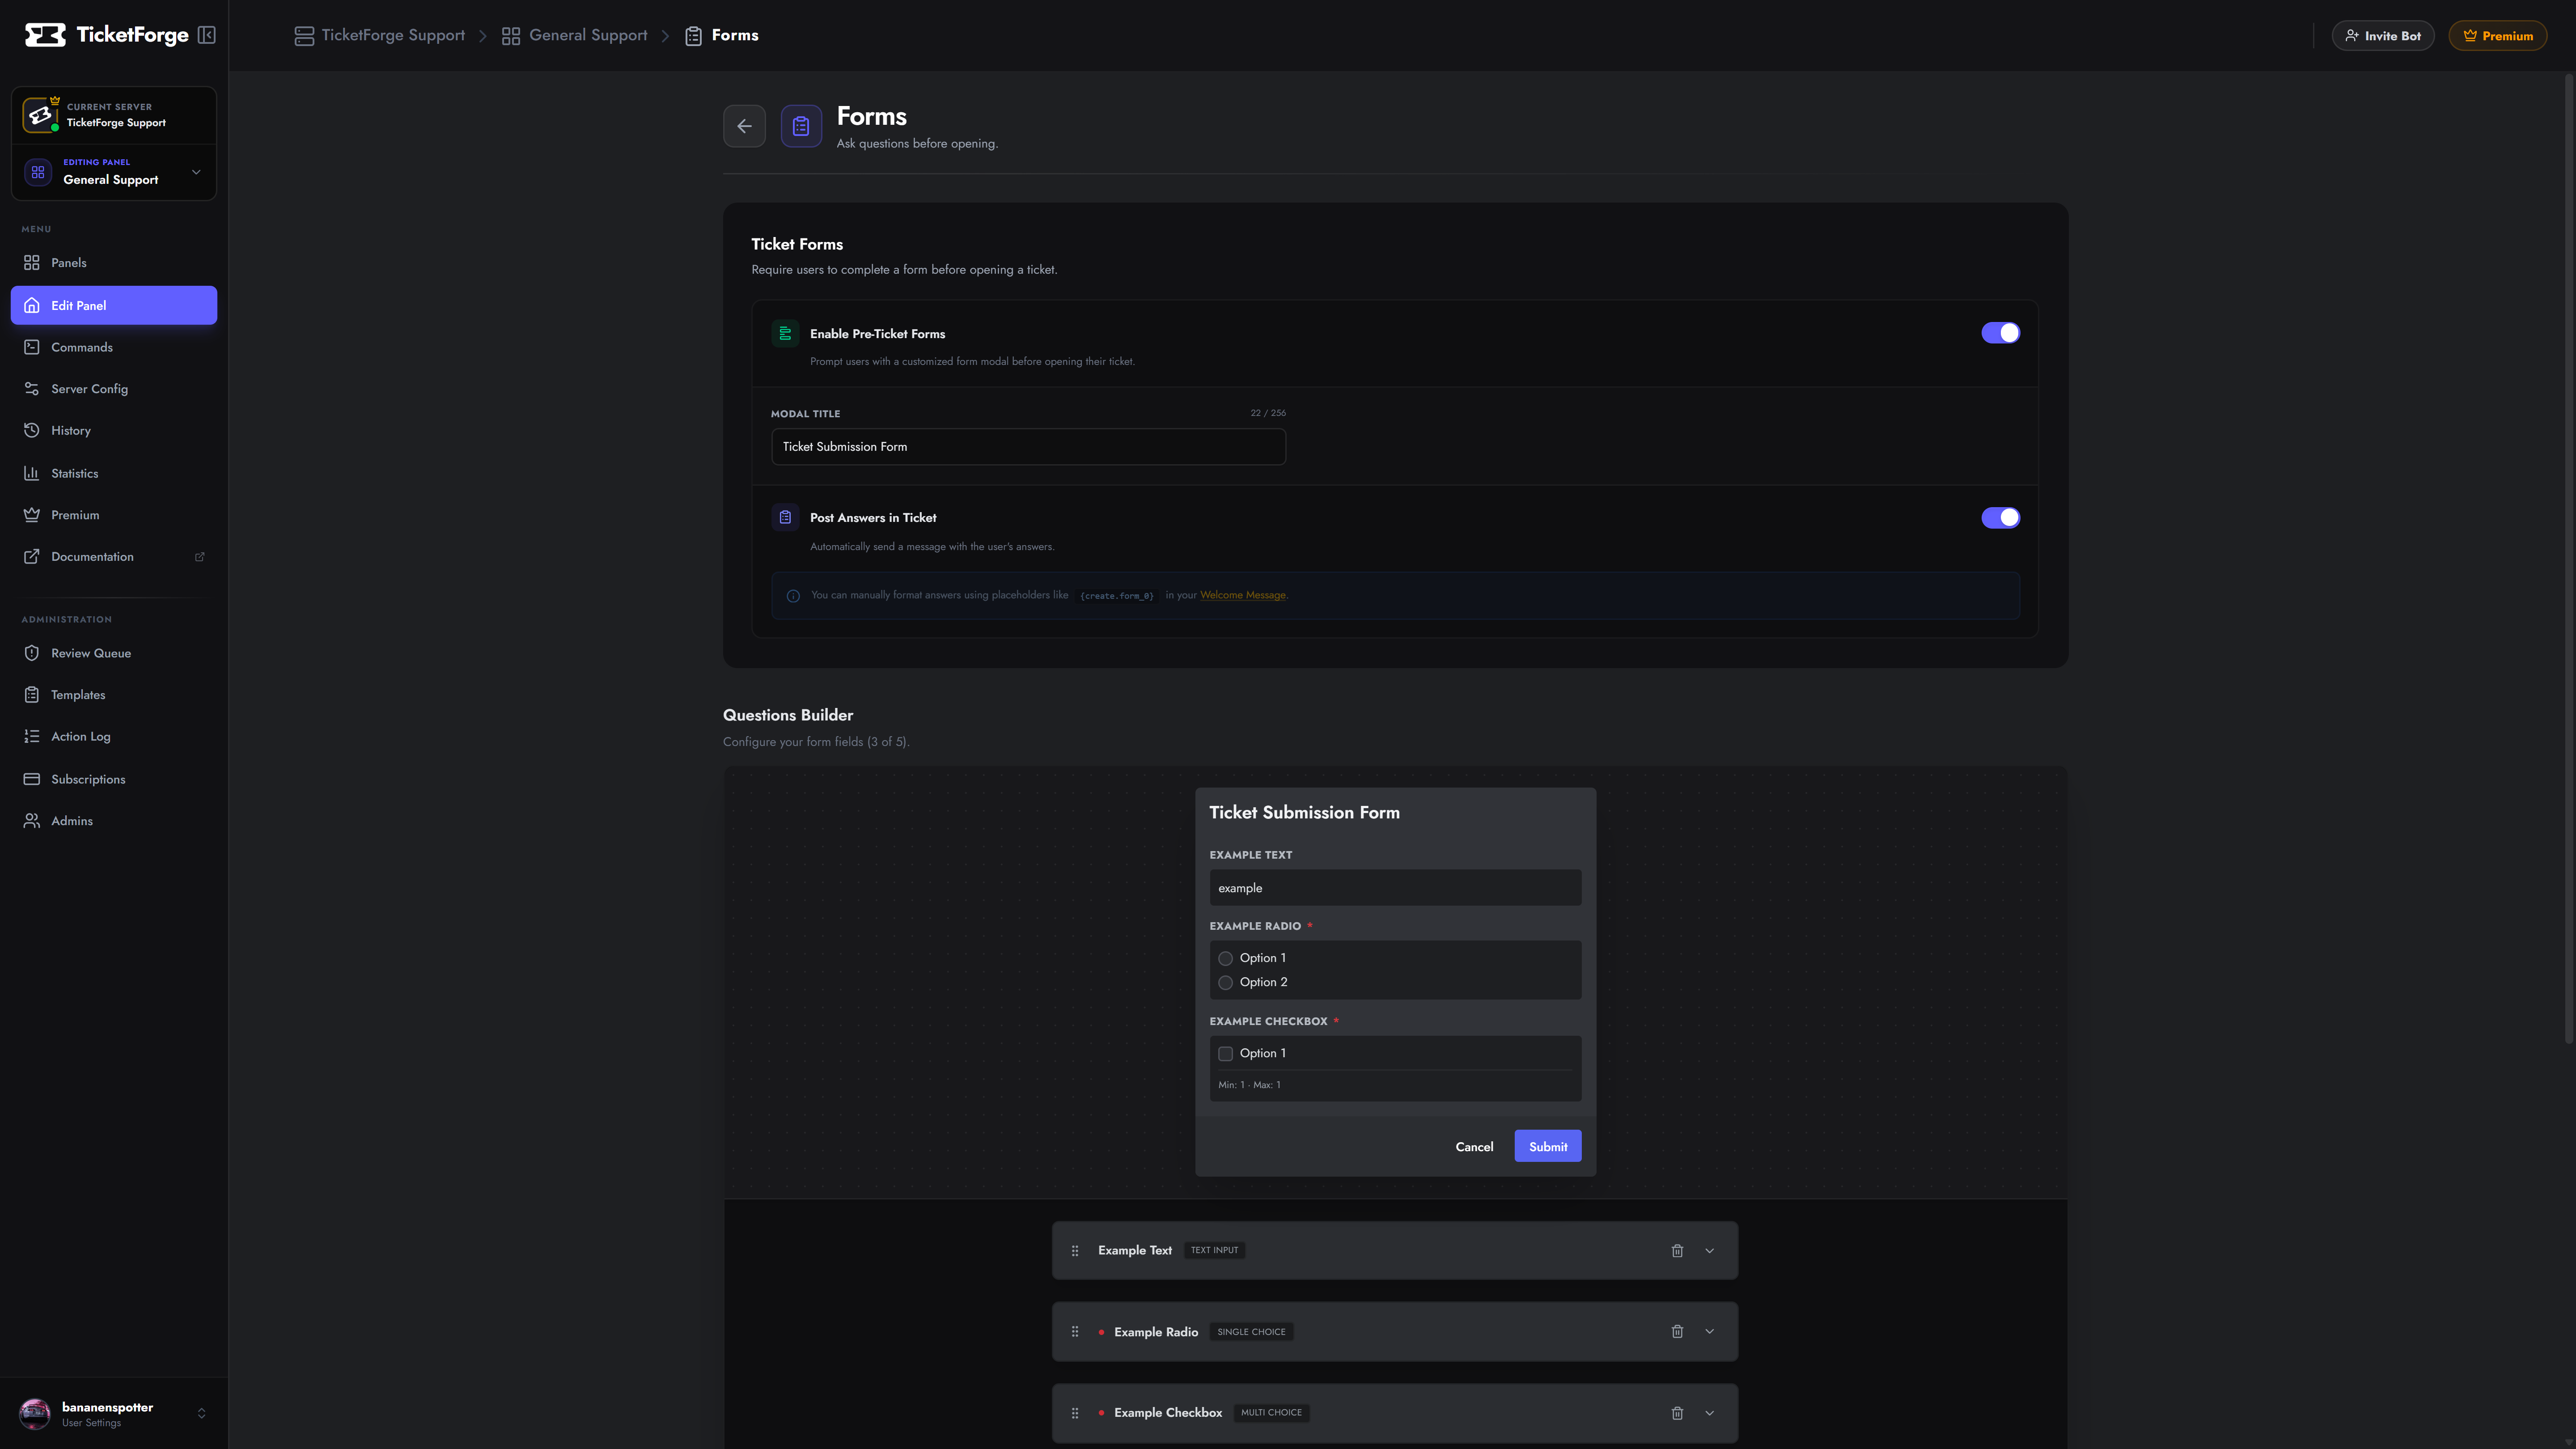Follow the Welcome Message link
The width and height of the screenshot is (2576, 1449).
tap(1243, 595)
